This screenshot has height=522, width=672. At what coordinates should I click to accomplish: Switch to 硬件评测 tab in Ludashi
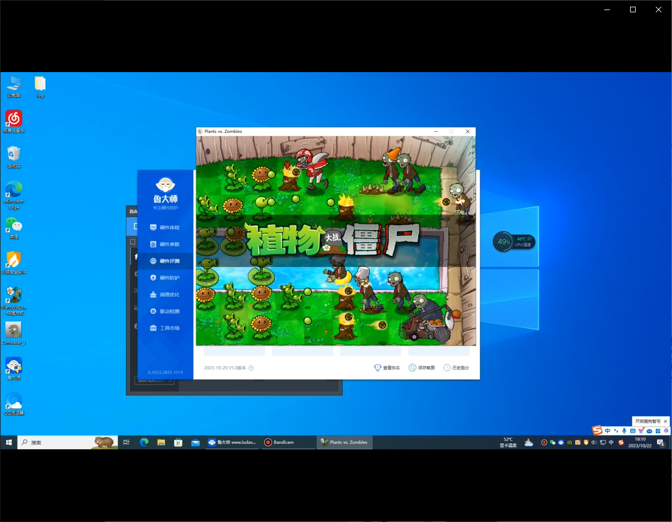point(165,261)
